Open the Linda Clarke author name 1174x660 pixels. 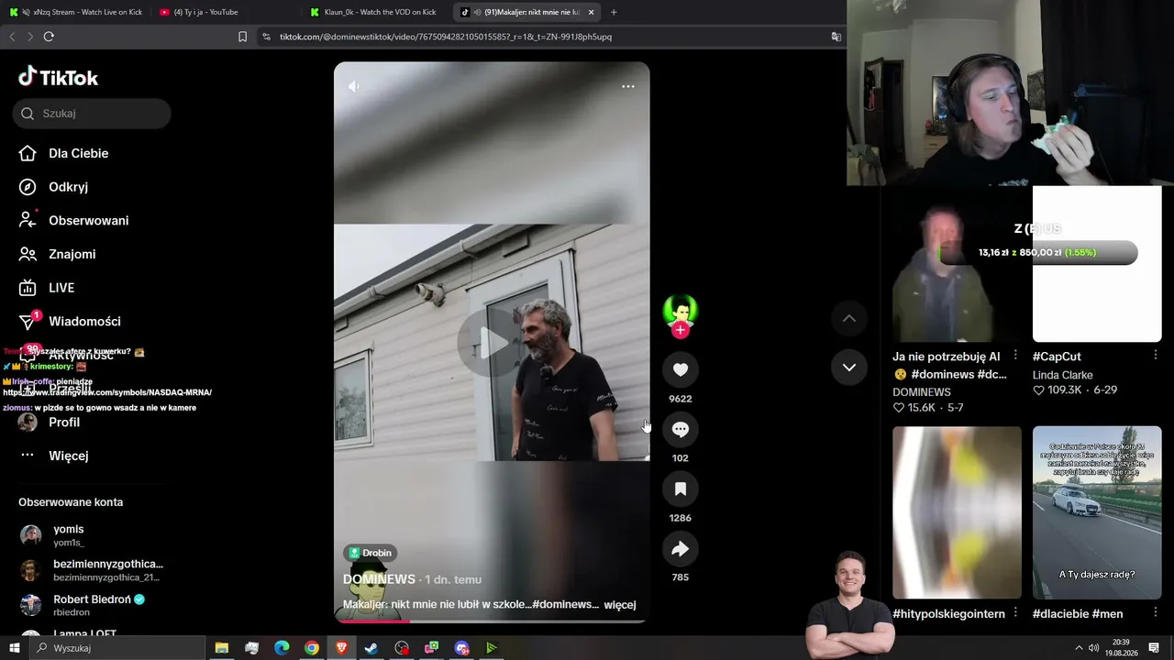[1063, 375]
